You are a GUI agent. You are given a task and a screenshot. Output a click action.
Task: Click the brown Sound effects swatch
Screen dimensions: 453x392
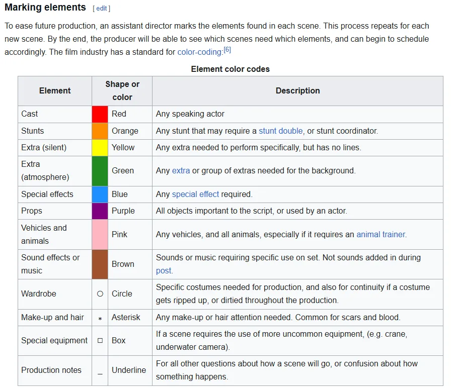click(x=100, y=264)
